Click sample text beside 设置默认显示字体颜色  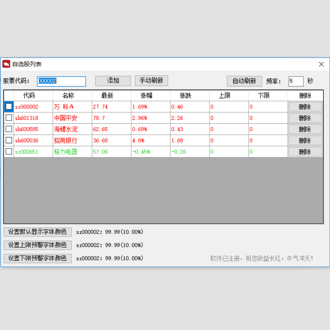[110, 232]
